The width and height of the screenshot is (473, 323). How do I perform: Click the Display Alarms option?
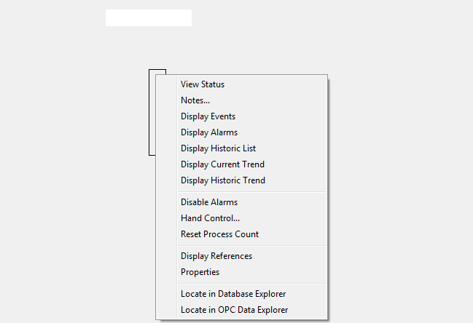pyautogui.click(x=209, y=132)
